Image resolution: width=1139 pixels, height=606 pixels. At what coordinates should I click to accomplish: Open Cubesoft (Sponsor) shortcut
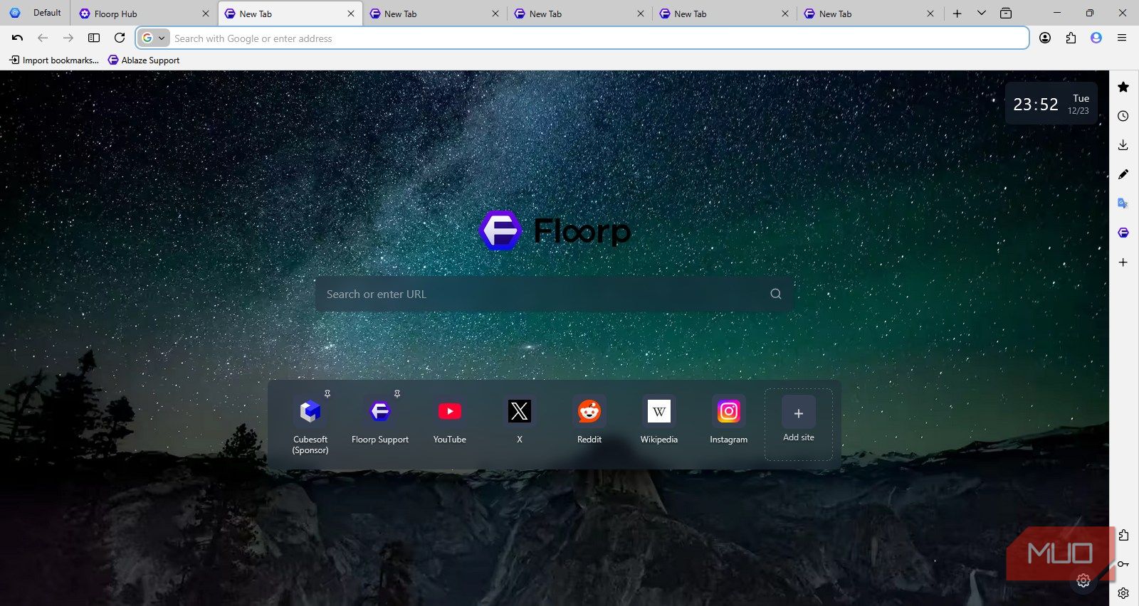click(310, 425)
